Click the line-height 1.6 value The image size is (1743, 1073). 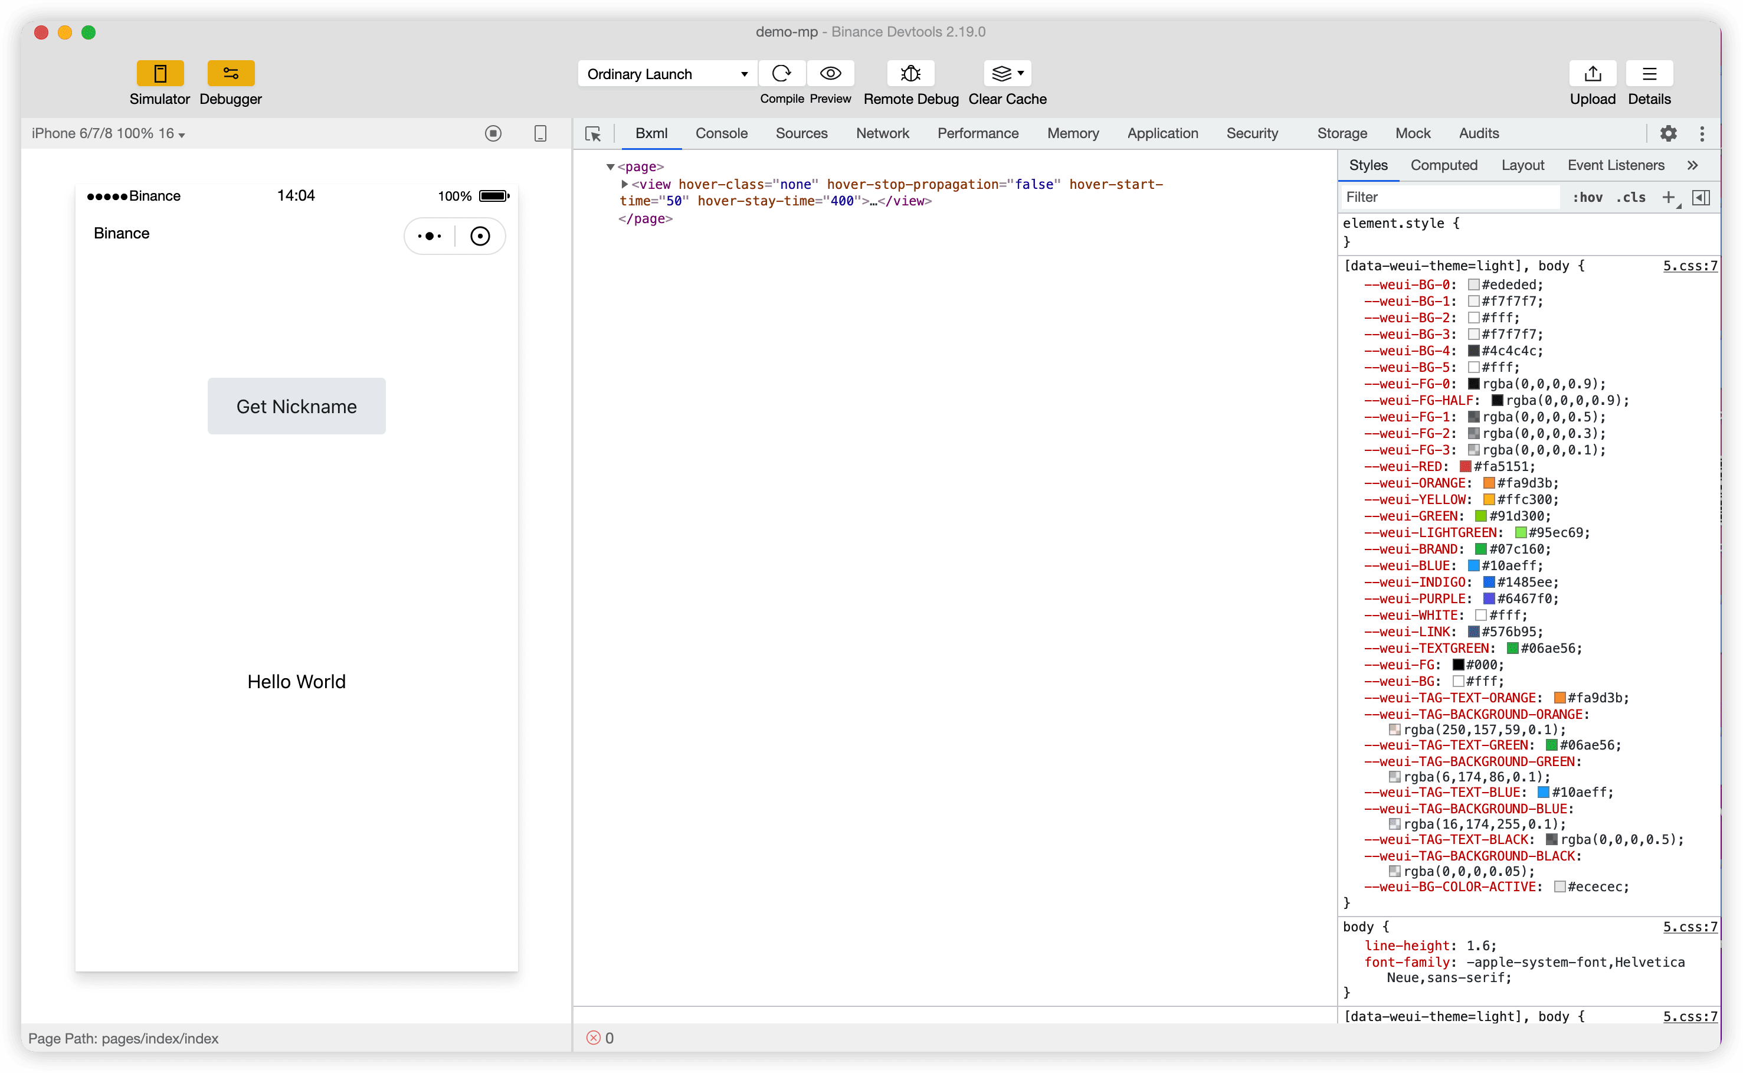(x=1480, y=946)
